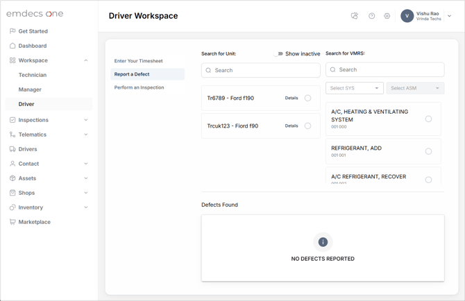The width and height of the screenshot is (465, 301).
Task: Open the Technician workspace
Action: pyautogui.click(x=33, y=75)
